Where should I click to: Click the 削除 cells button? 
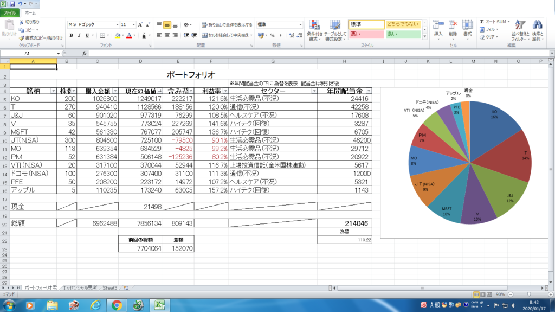453,29
